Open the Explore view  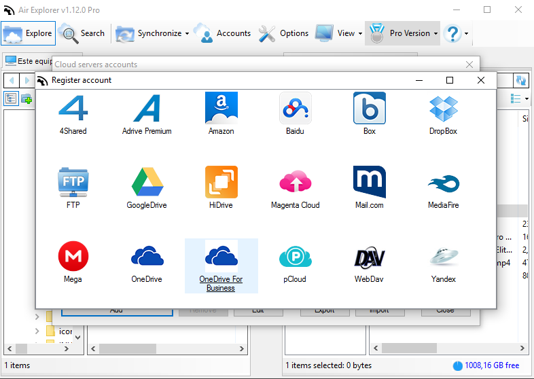pos(29,33)
